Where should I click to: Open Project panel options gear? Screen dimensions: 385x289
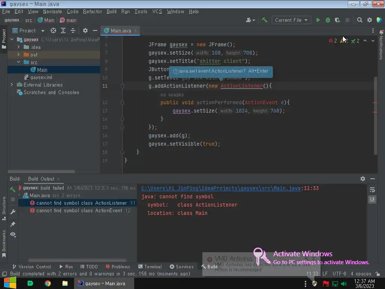(x=85, y=30)
